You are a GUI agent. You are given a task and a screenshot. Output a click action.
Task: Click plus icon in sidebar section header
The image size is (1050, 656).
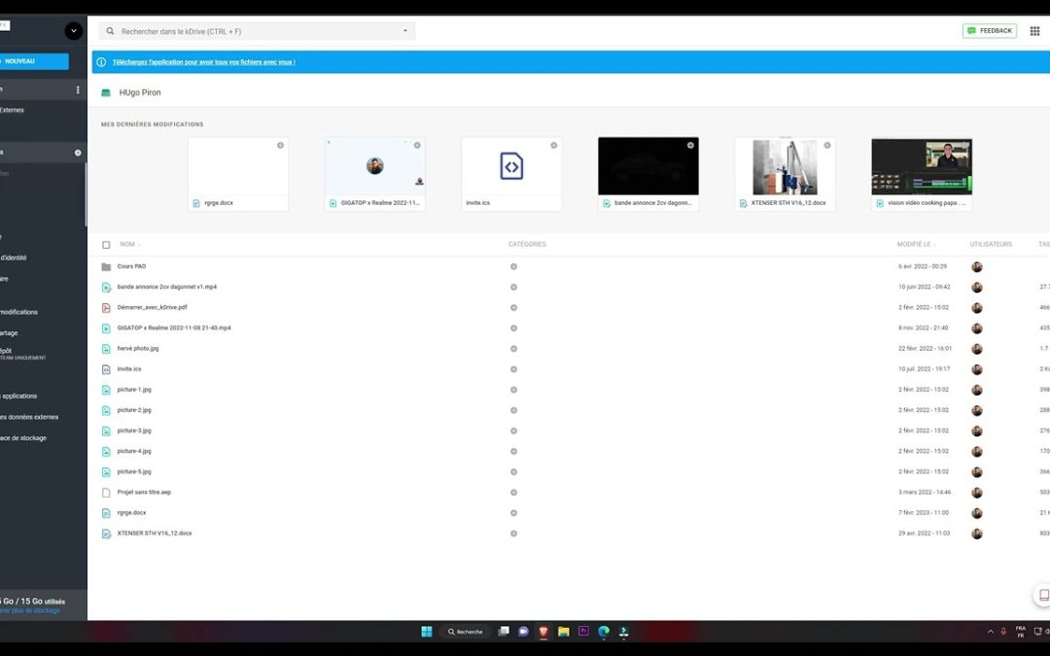[x=78, y=153]
